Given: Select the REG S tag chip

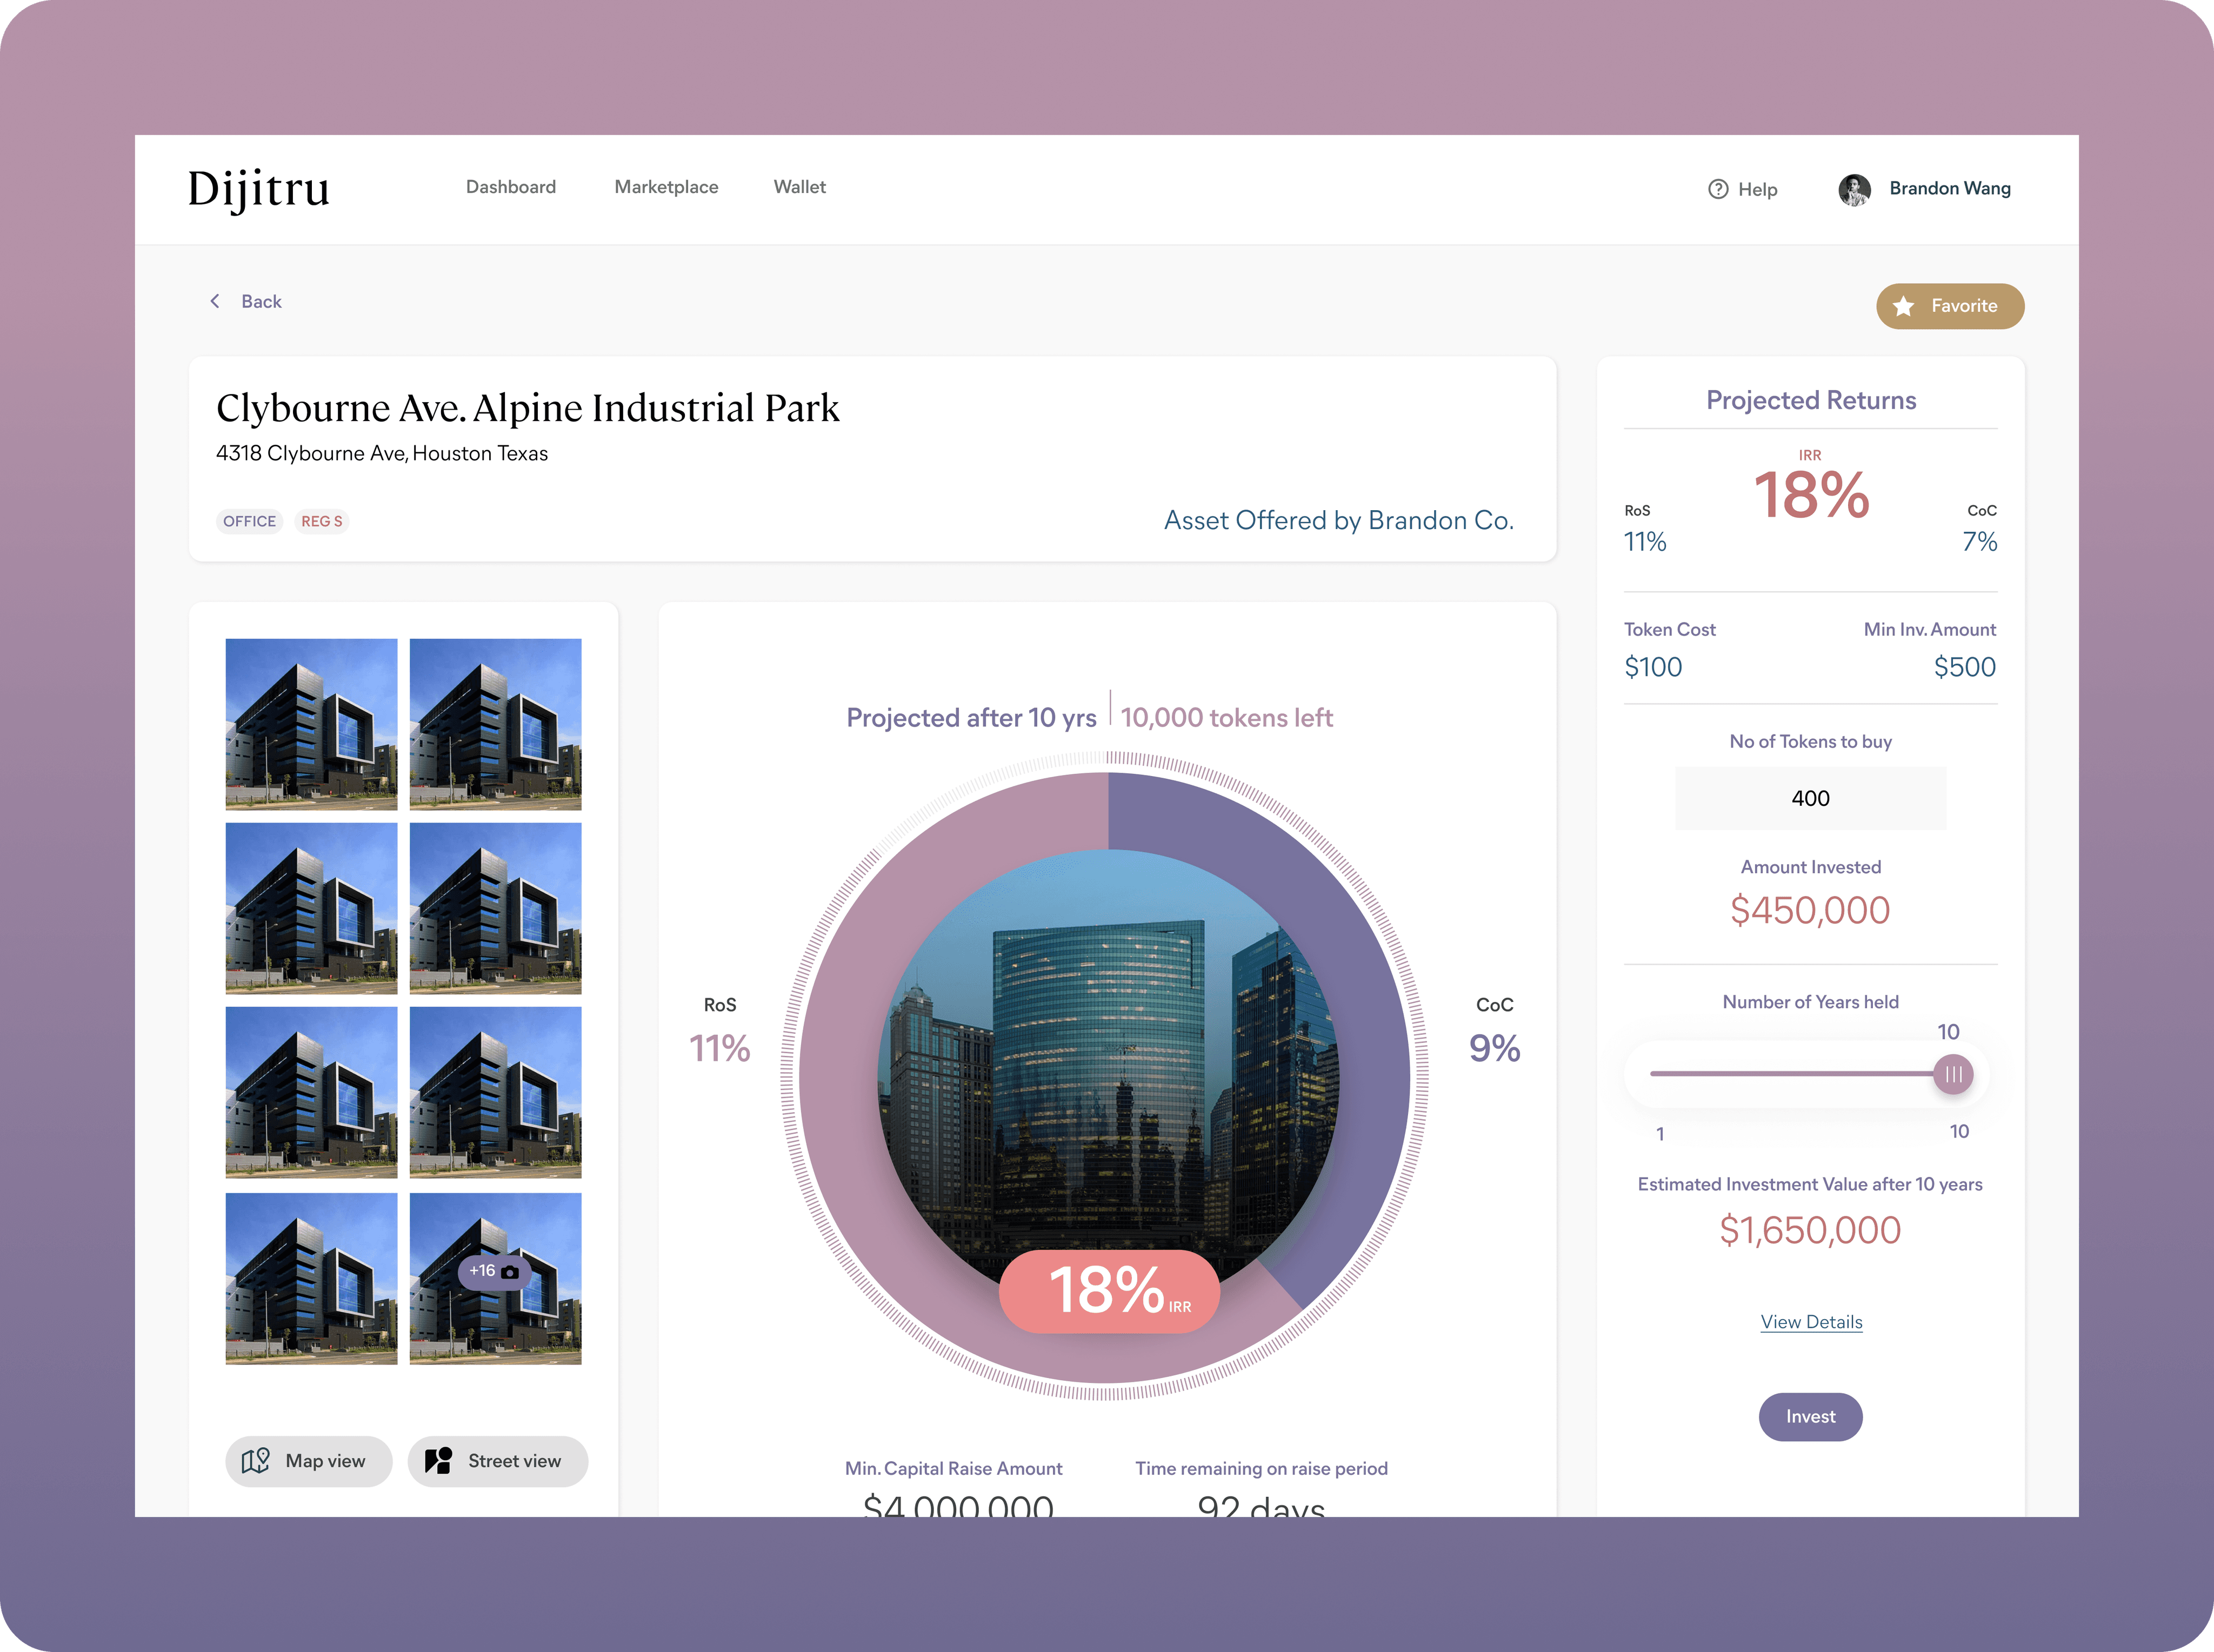Looking at the screenshot, I should coord(321,521).
